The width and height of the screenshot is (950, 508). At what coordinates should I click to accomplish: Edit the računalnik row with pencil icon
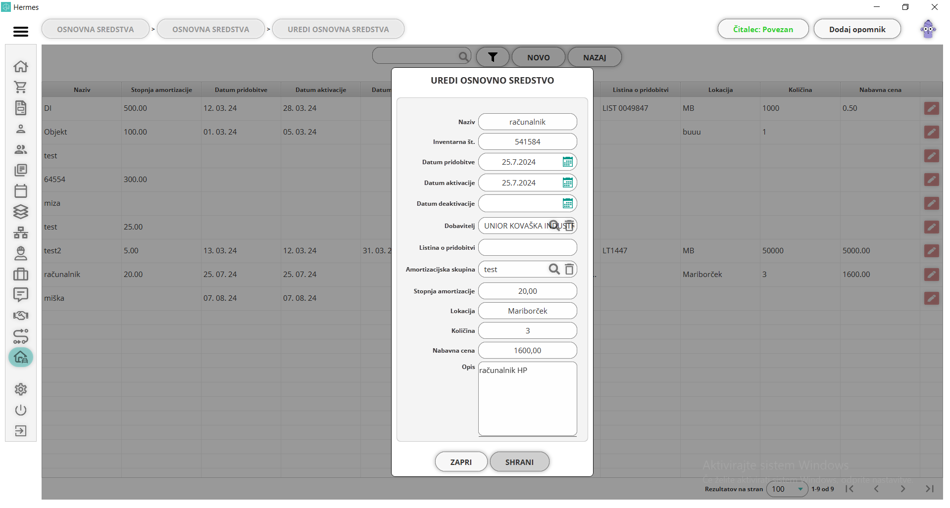pyautogui.click(x=932, y=275)
